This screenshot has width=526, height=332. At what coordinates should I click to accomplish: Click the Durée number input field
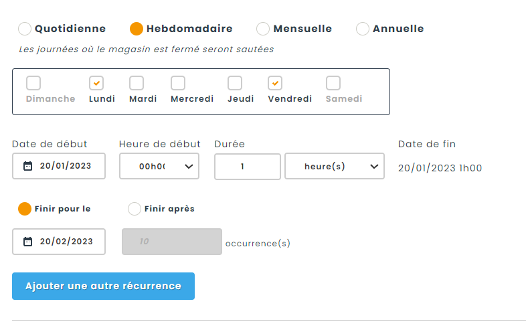tap(248, 166)
